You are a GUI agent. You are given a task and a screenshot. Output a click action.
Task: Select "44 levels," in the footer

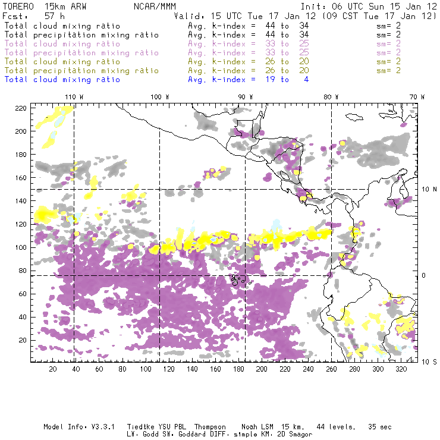coord(336,427)
